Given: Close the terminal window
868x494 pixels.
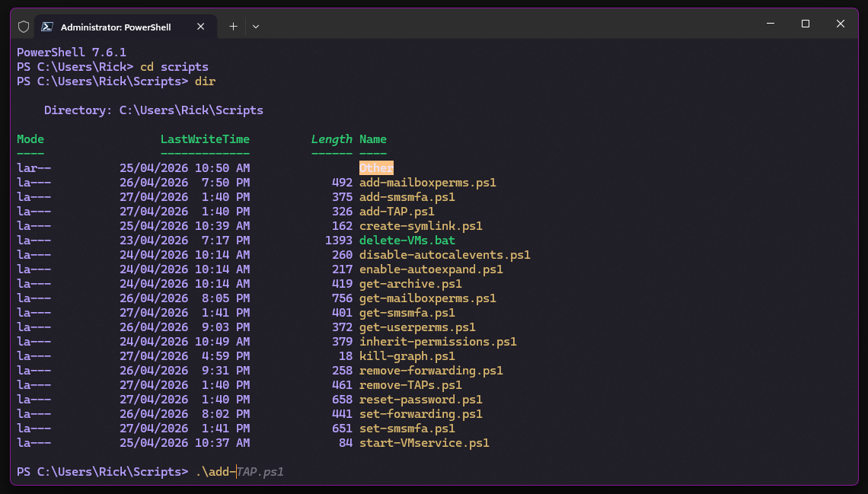Looking at the screenshot, I should tap(841, 24).
